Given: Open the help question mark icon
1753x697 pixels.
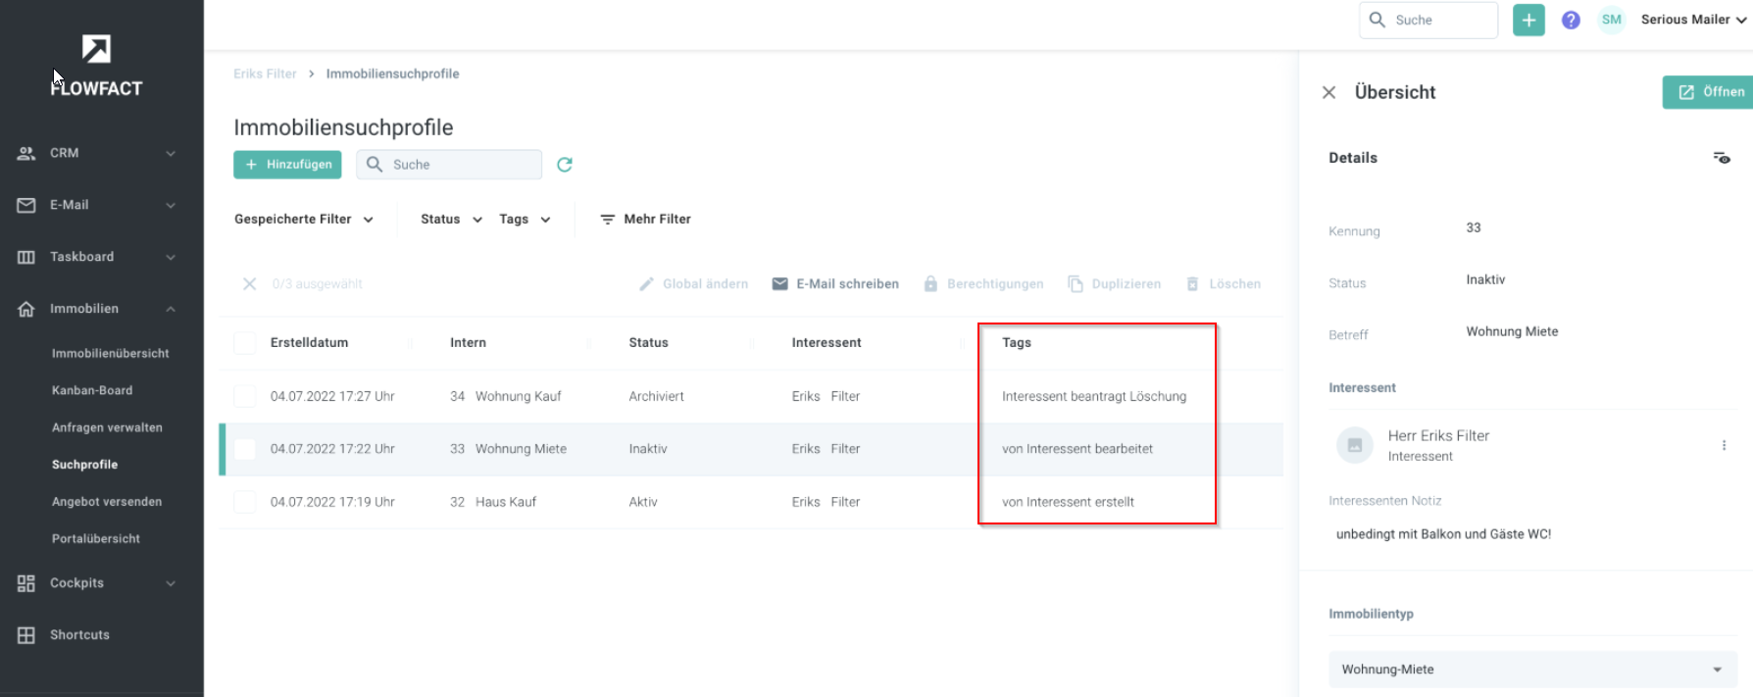Looking at the screenshot, I should [x=1571, y=20].
